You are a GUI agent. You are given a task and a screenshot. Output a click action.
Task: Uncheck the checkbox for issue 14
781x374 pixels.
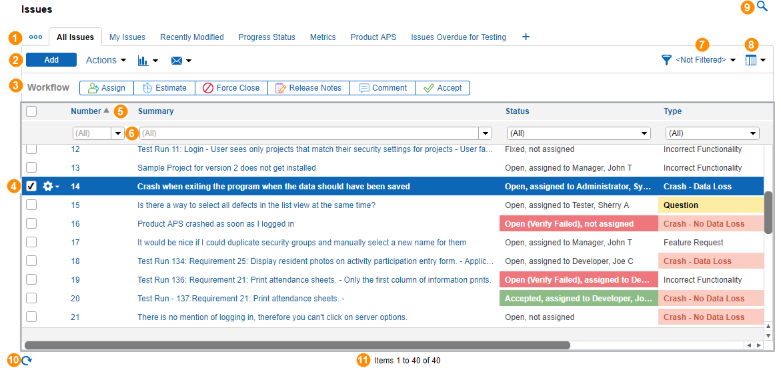pyautogui.click(x=31, y=187)
